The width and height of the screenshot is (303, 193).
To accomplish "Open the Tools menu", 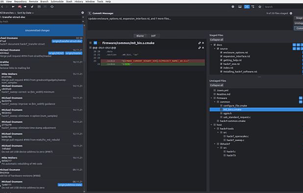I will click(x=100, y=1).
